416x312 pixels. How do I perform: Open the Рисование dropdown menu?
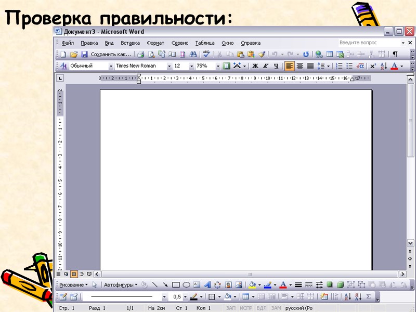pos(73,285)
